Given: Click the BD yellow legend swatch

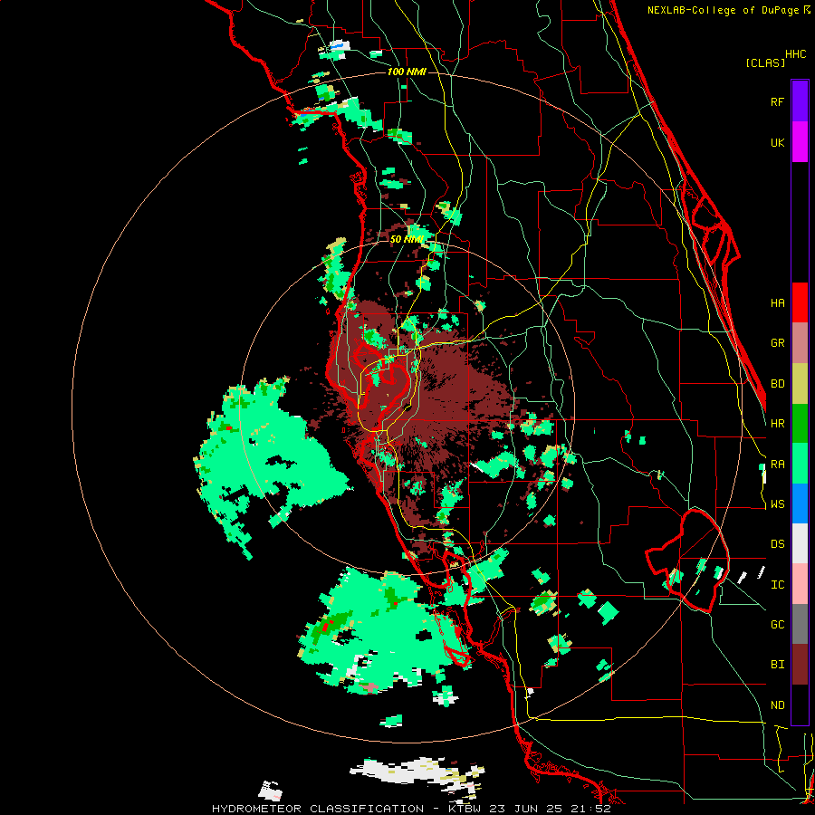Looking at the screenshot, I should point(800,384).
